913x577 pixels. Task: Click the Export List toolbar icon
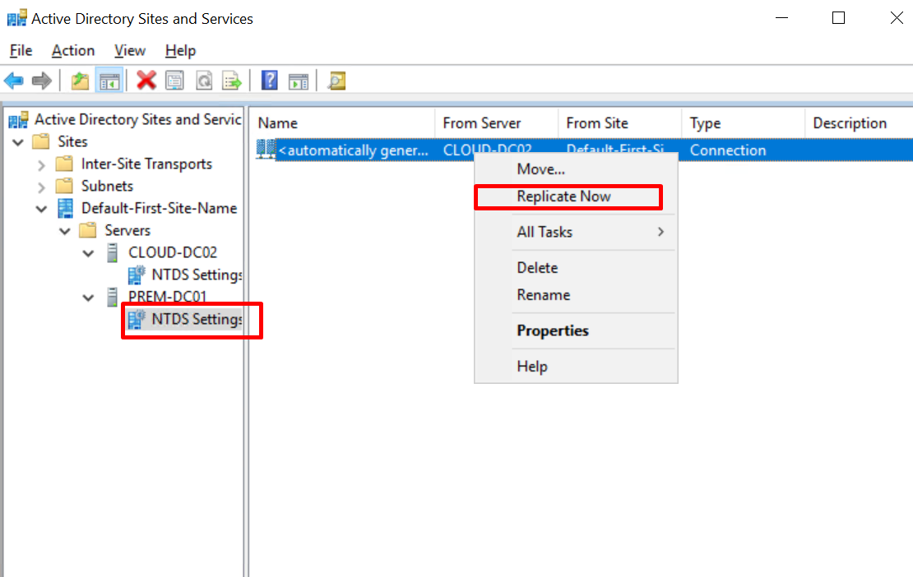pos(232,81)
